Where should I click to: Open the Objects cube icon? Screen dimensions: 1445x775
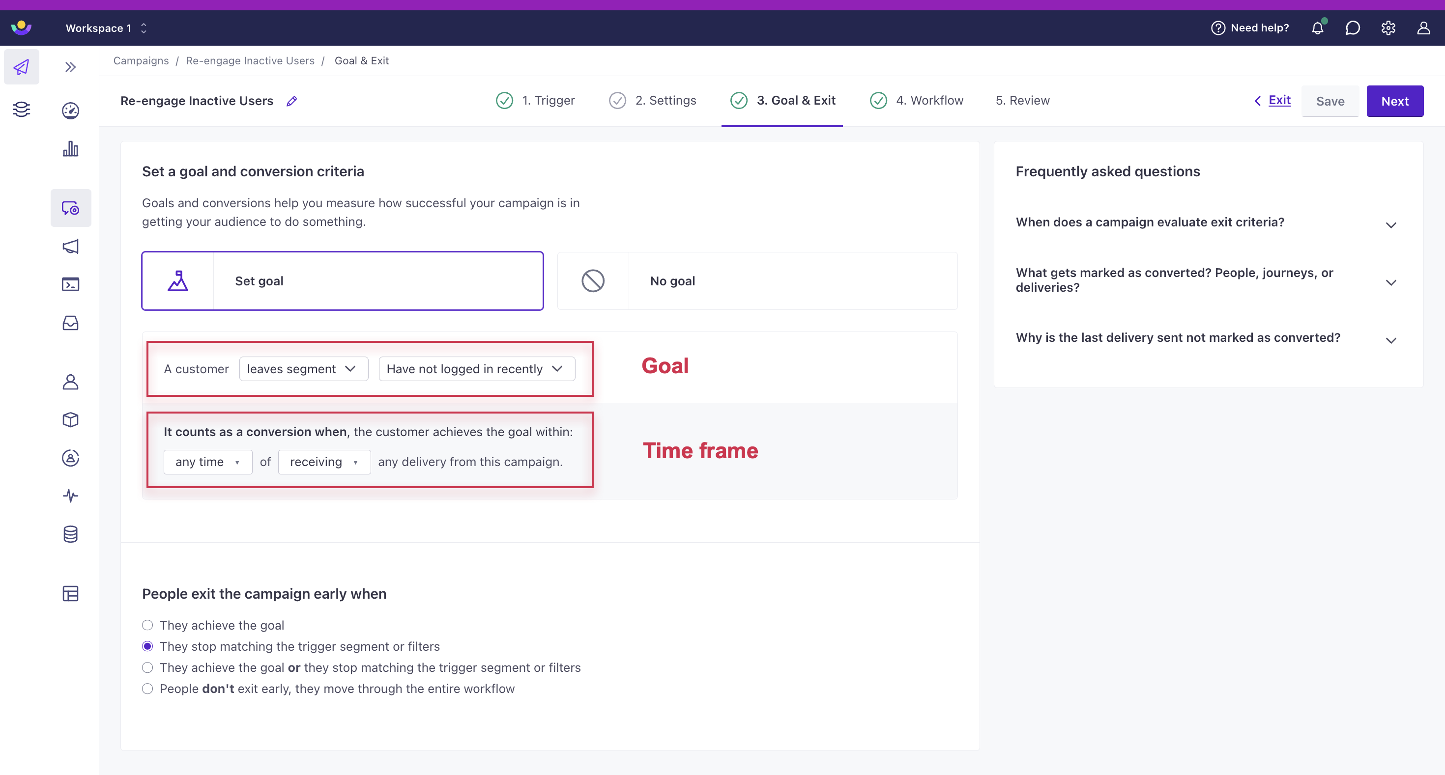tap(70, 420)
